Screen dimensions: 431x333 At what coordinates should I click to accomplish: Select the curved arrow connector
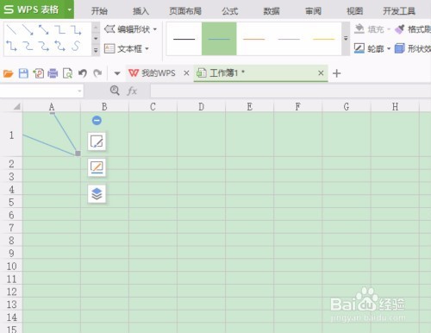[x=44, y=46]
